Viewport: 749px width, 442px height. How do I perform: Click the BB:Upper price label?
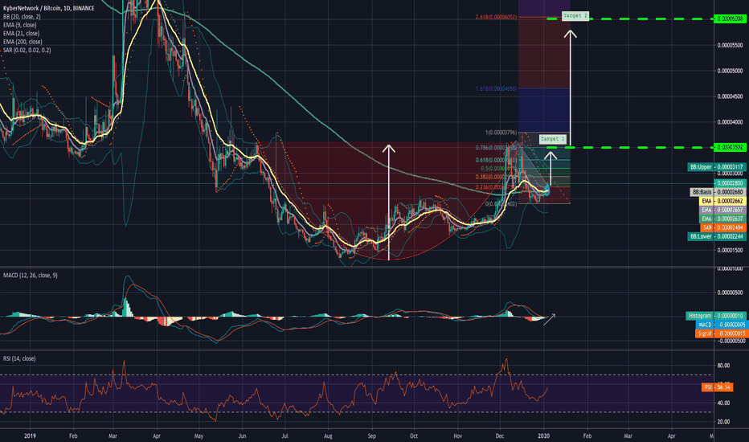717,167
